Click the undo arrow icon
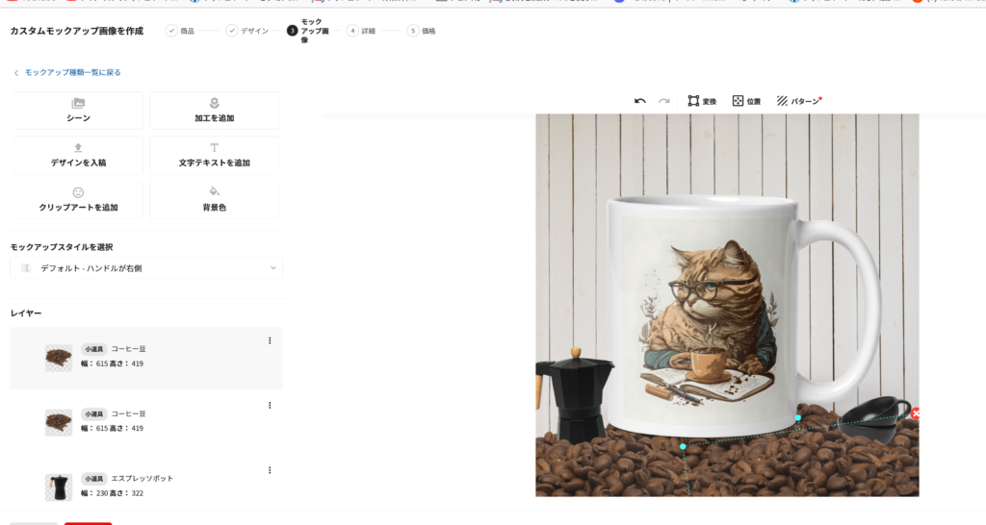This screenshot has height=525, width=986. click(640, 101)
